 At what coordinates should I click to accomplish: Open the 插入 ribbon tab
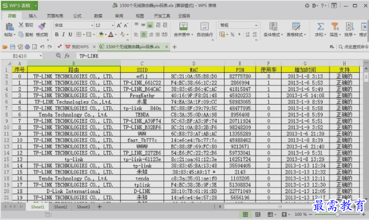[x=33, y=16]
